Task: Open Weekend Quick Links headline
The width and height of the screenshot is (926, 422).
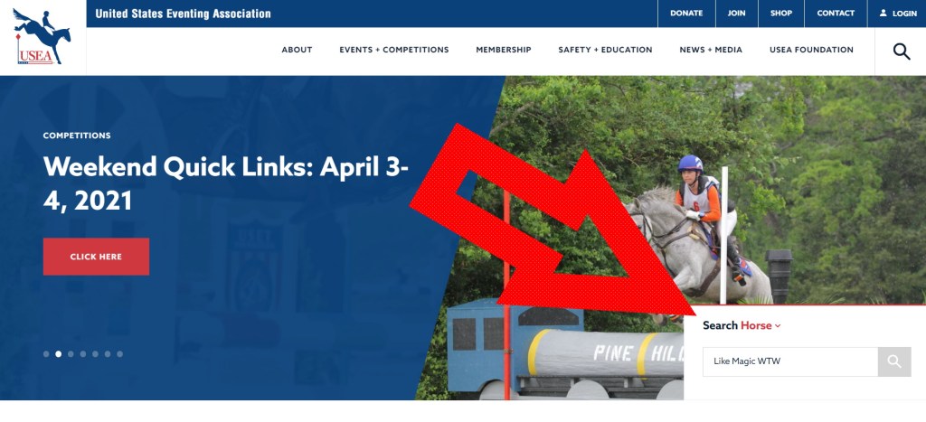Action: click(x=225, y=184)
